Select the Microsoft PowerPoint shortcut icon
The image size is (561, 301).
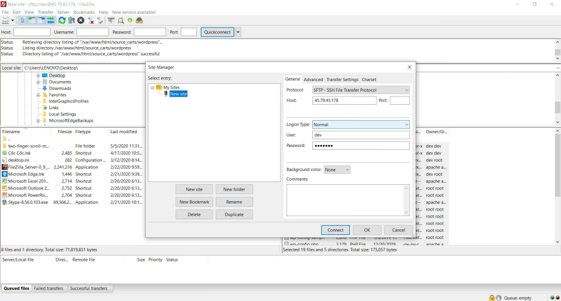click(4, 195)
